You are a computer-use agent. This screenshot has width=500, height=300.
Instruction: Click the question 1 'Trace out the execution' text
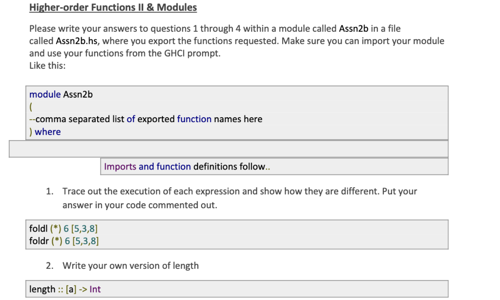coord(239,192)
